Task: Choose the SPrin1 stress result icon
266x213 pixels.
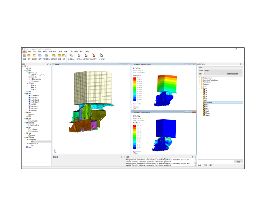Action: point(204,105)
